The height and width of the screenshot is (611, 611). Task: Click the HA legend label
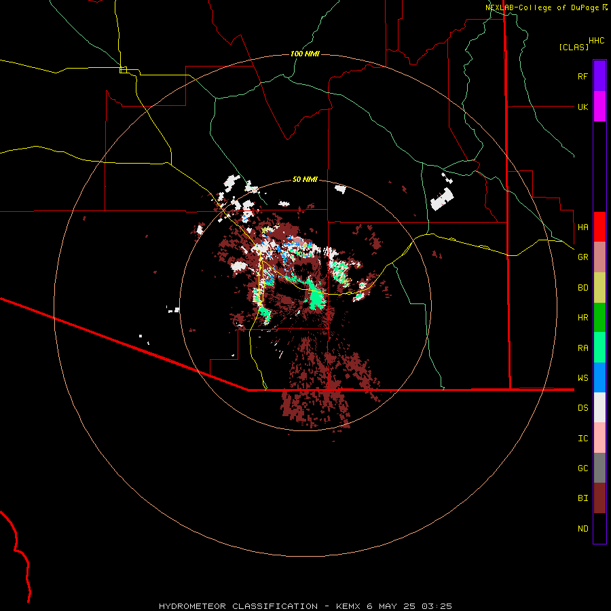click(x=583, y=227)
